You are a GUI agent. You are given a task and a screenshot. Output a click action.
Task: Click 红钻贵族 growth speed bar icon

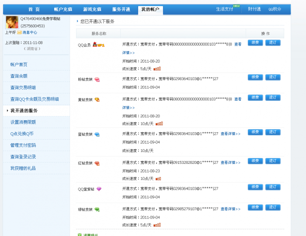tap(158, 179)
